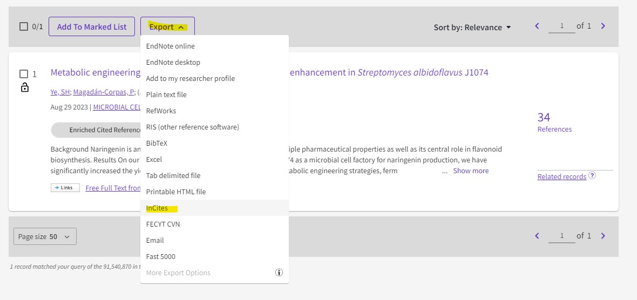Tick the checkbox for record 1
Viewport: 637px width, 300px height.
point(24,74)
